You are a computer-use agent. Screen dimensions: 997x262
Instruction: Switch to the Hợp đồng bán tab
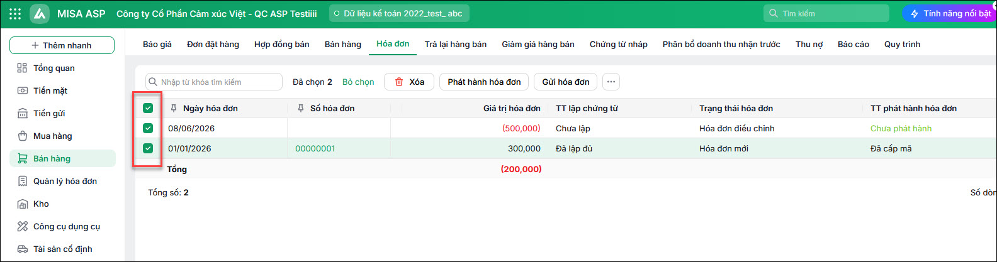click(x=282, y=44)
